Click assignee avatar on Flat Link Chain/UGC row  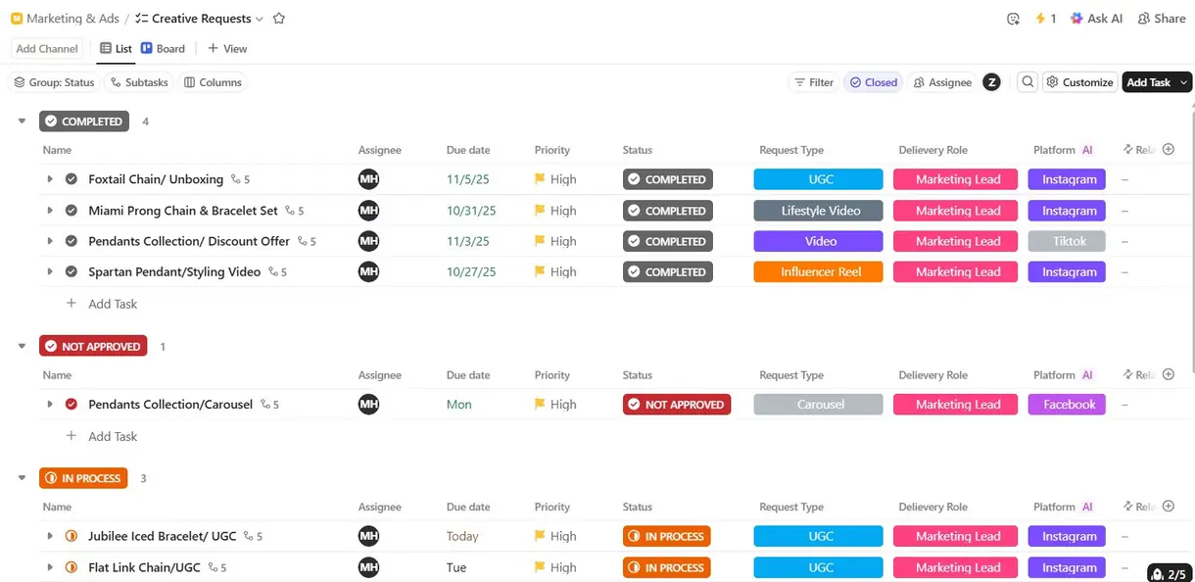point(368,566)
